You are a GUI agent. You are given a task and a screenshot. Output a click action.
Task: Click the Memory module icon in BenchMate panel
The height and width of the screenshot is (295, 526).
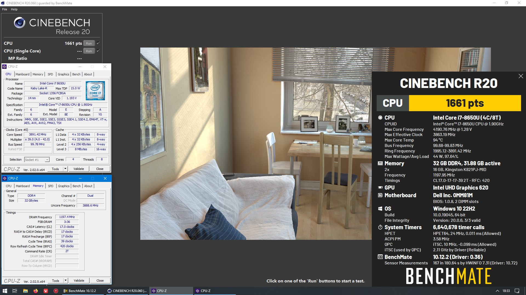(380, 163)
